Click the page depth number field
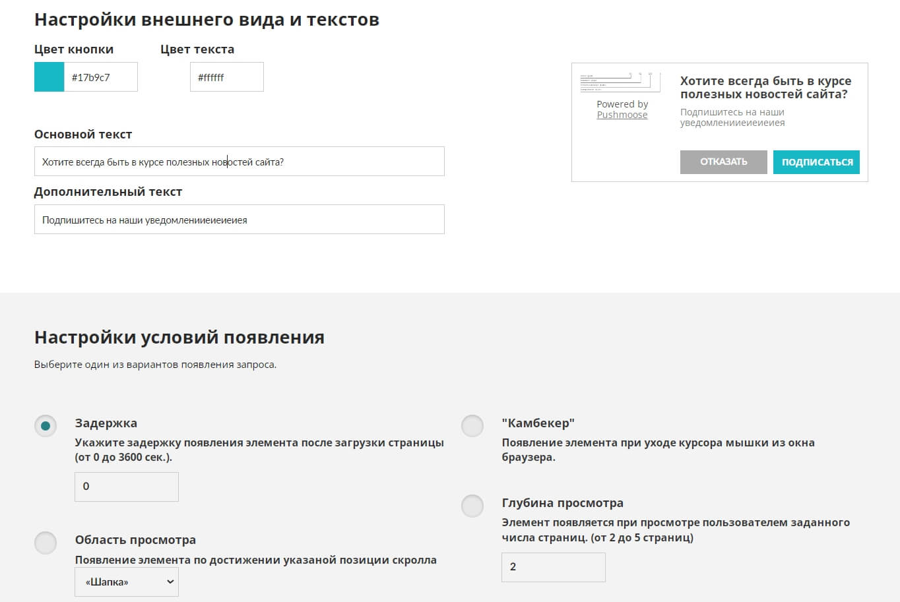900x602 pixels. (x=554, y=567)
